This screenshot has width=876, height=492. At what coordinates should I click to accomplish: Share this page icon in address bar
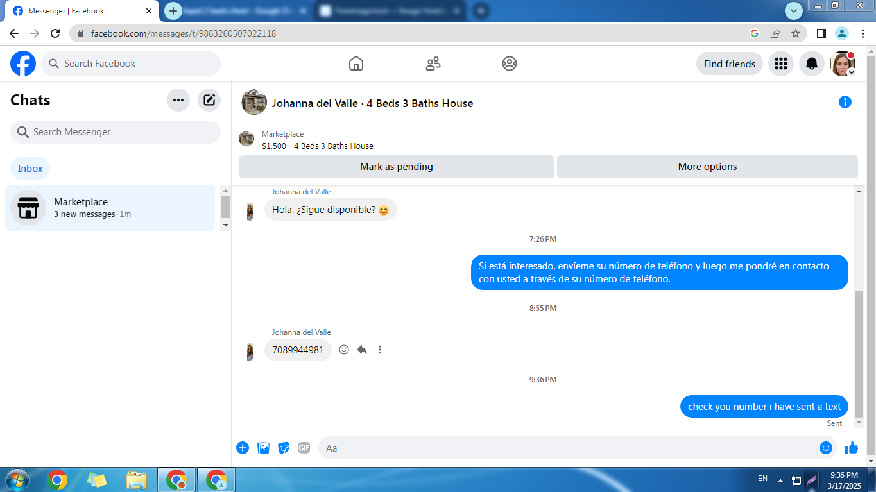(775, 33)
